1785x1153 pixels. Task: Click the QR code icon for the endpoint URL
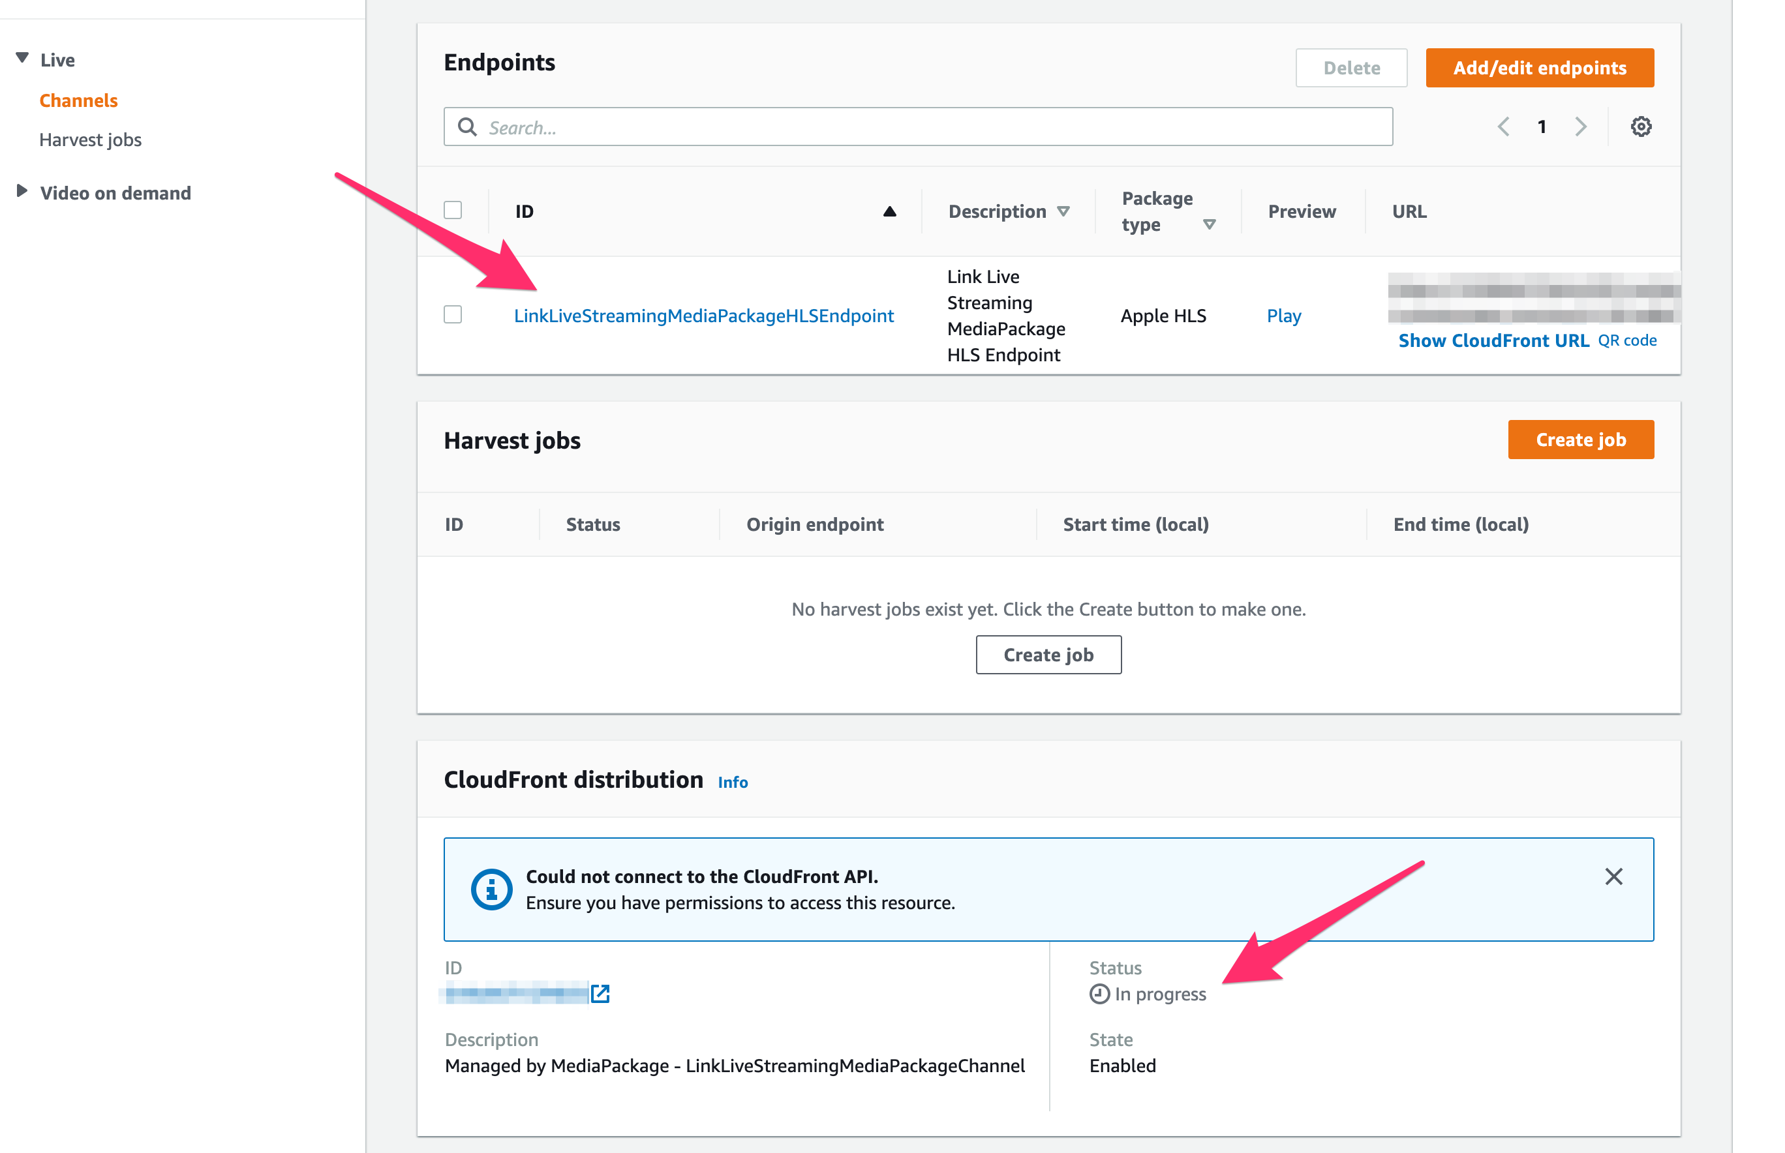click(1628, 340)
